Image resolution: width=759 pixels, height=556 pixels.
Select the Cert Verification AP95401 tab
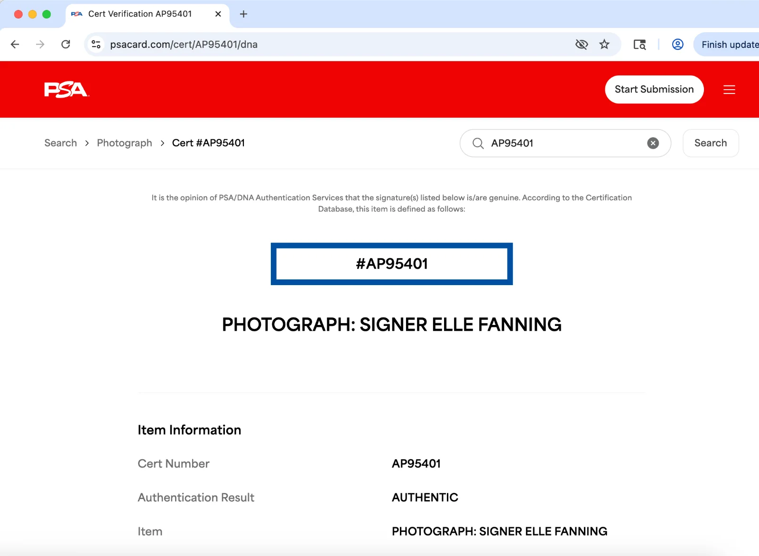[147, 14]
